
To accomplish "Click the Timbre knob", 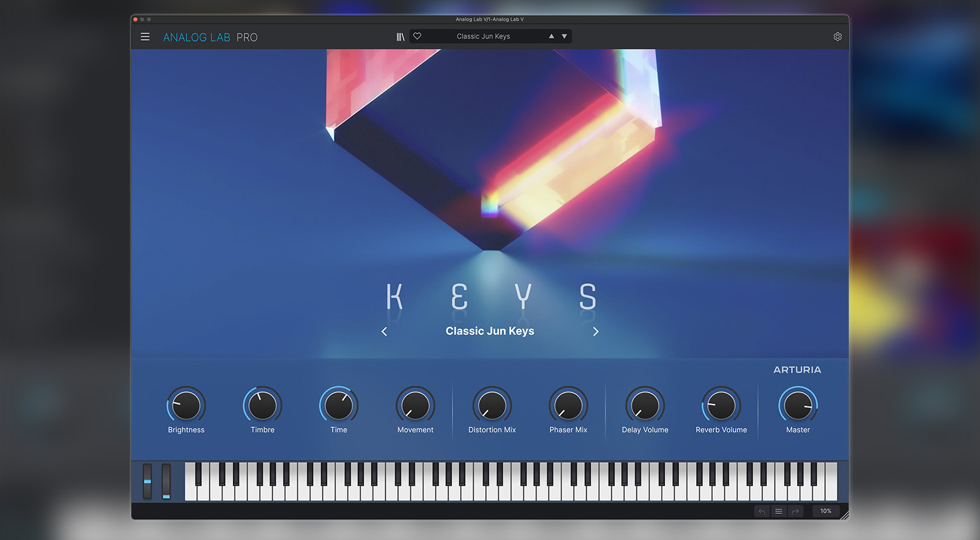I will (x=263, y=405).
